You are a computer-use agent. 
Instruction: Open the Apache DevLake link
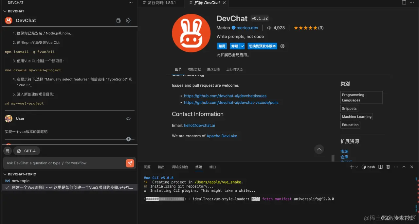pyautogui.click(x=222, y=136)
